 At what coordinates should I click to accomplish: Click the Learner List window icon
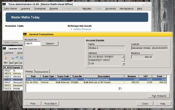[4, 48]
